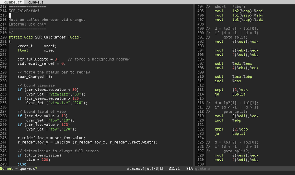Viewport: 295px width, 175px height.
Task: Click line number 530 in right gutter
Action: point(200,164)
